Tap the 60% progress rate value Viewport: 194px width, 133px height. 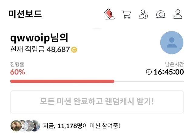(18, 72)
